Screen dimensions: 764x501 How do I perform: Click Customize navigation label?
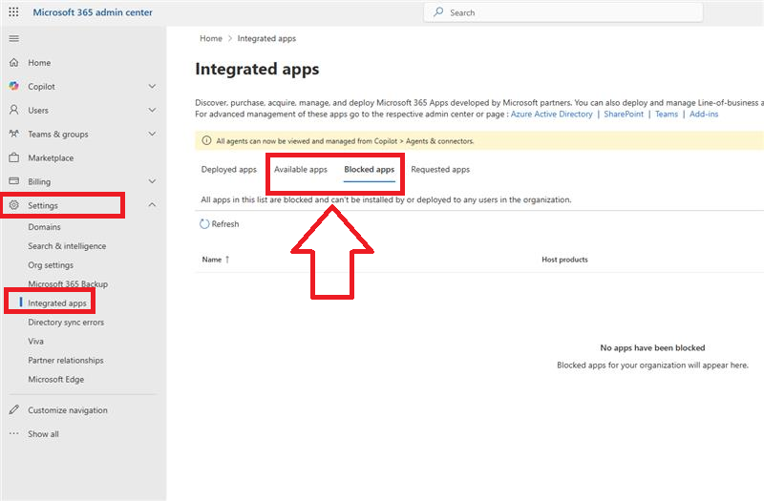click(x=68, y=410)
